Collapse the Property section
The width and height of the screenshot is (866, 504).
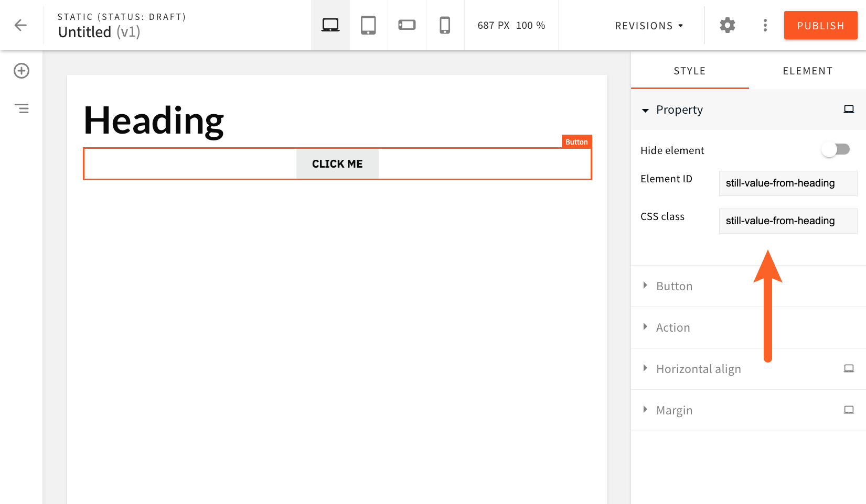[x=646, y=111]
